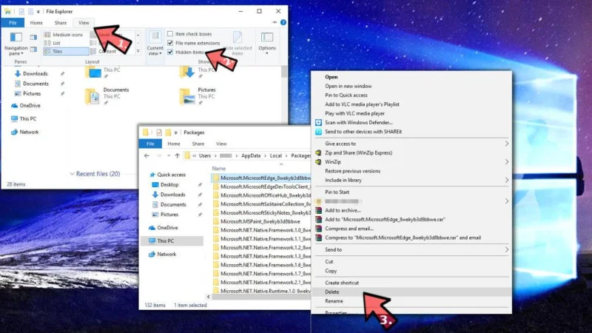Select Tiles layout option

[66, 51]
